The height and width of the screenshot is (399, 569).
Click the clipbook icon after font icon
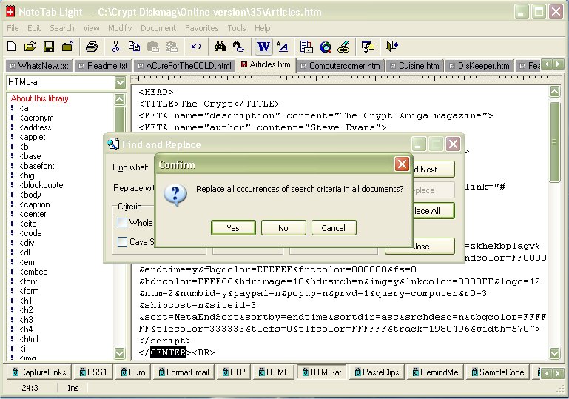click(x=306, y=47)
